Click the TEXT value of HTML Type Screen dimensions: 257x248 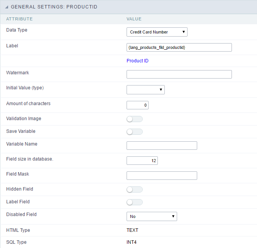(132, 230)
